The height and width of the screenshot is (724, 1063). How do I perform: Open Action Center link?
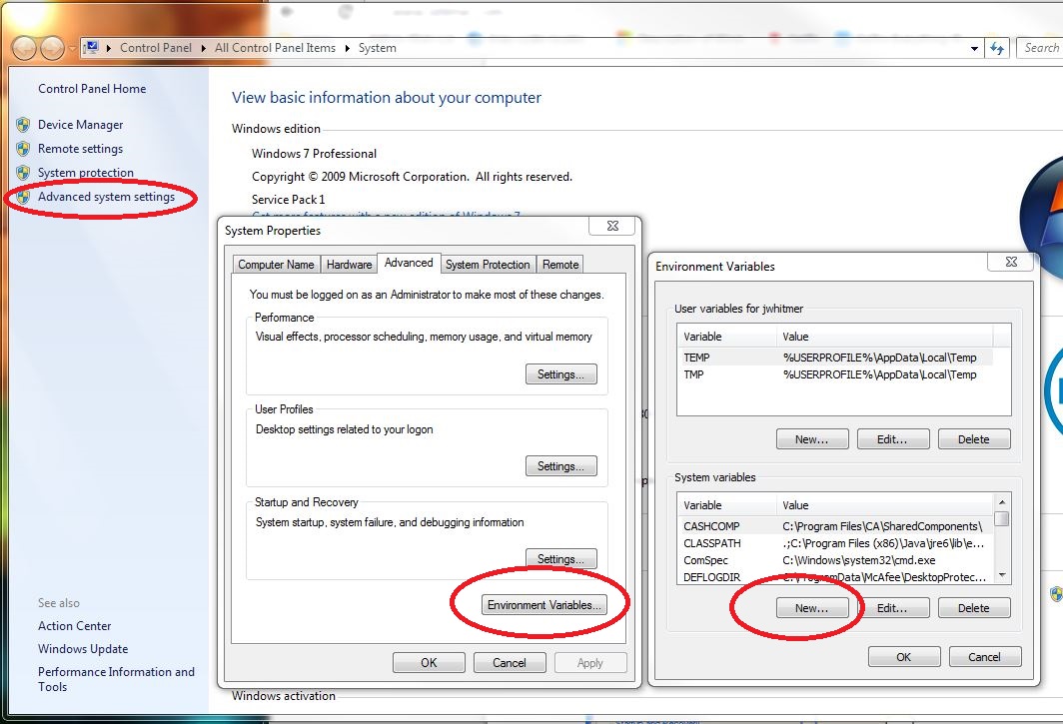75,626
